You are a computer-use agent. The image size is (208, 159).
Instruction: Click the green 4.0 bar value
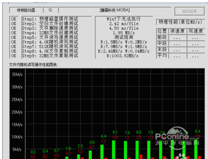(92, 142)
